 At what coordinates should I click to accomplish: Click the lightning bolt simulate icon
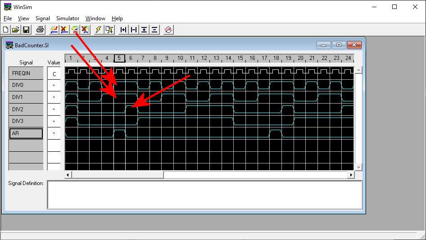click(x=98, y=30)
